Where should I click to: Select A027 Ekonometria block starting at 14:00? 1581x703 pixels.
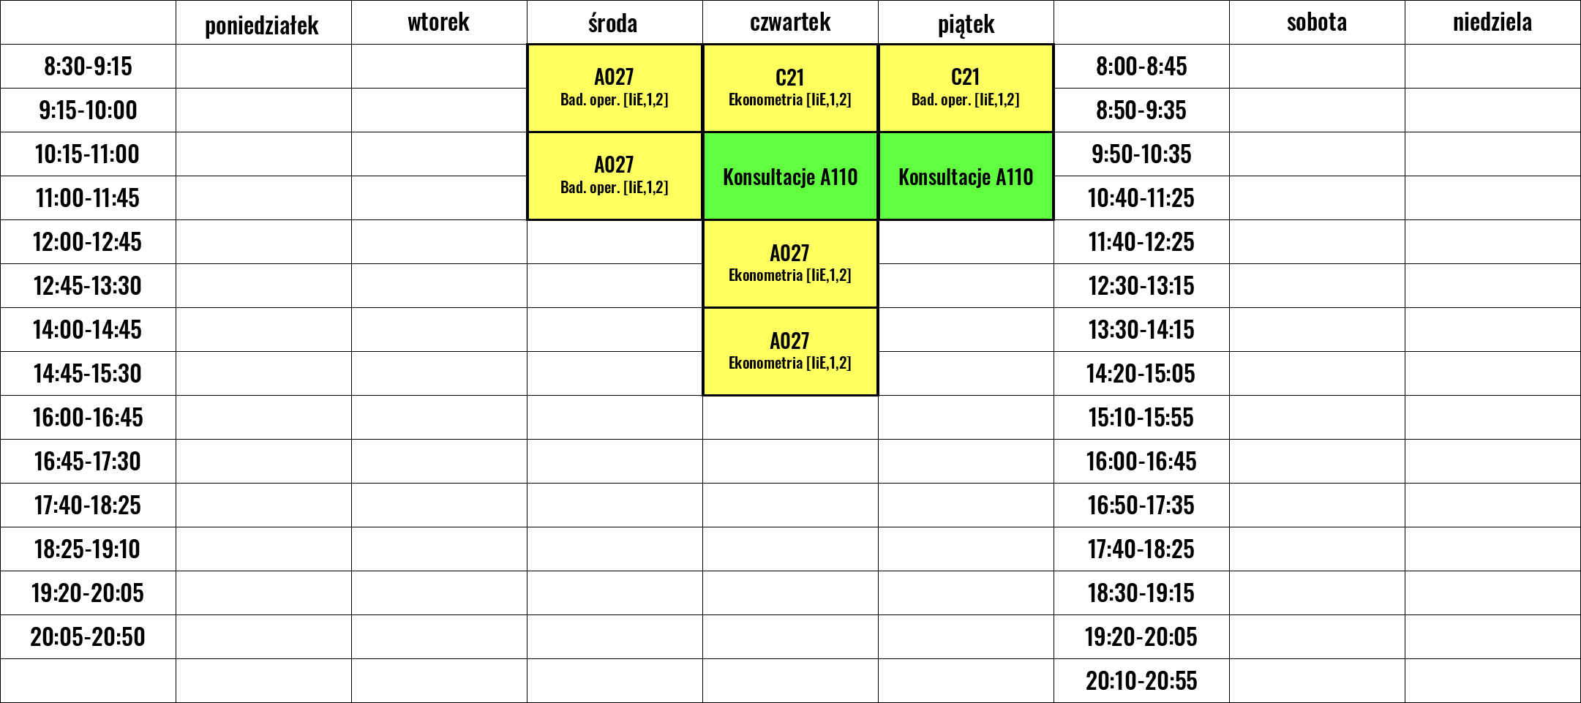790,352
